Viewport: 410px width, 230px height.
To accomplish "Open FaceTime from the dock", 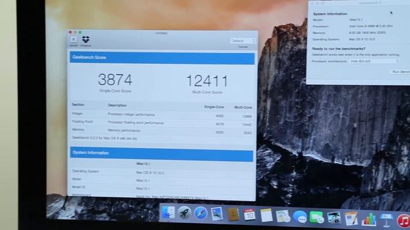I will [316, 217].
